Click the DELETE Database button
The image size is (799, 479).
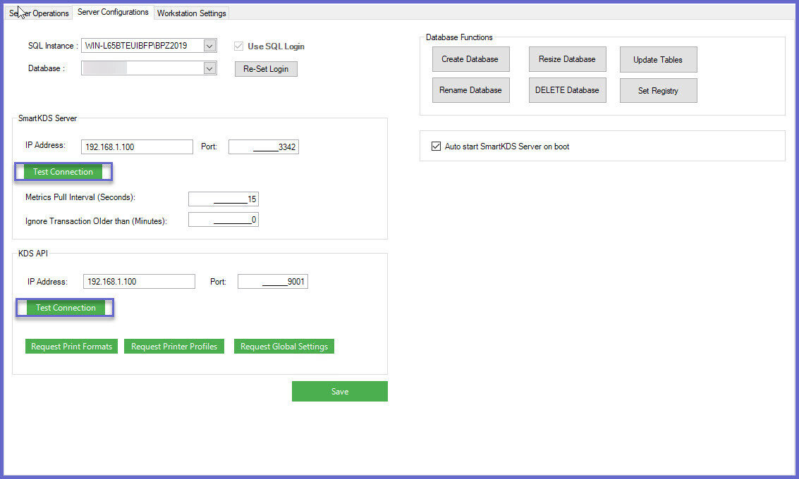coord(567,90)
